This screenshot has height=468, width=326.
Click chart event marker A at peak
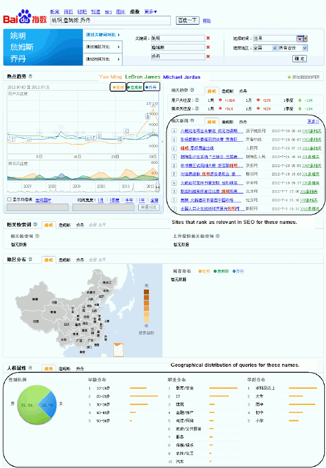[x=153, y=105]
